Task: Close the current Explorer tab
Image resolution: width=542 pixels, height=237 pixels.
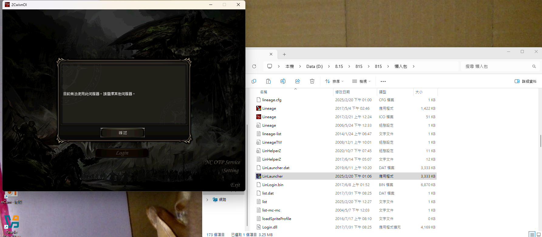Action: [271, 54]
